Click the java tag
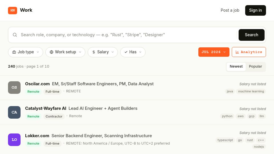The image size is (274, 154). click(230, 91)
